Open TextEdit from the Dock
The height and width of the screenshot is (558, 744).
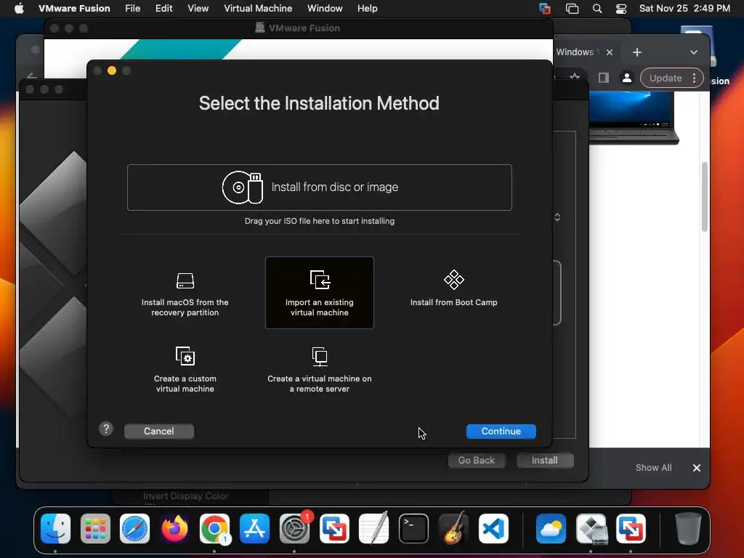[x=374, y=528]
